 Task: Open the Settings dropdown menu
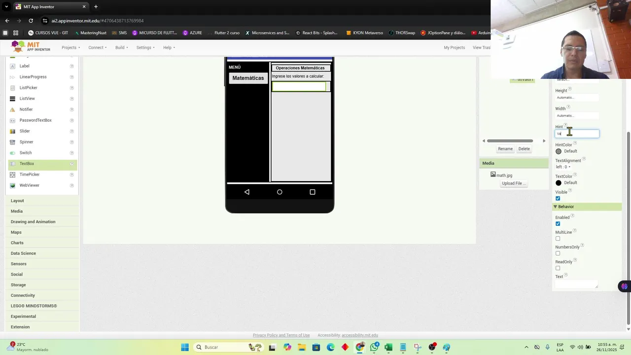point(145,47)
